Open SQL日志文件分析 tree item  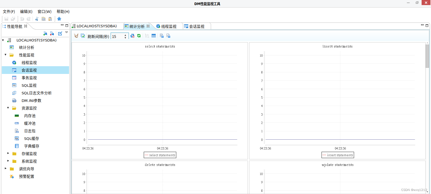[x=37, y=93]
